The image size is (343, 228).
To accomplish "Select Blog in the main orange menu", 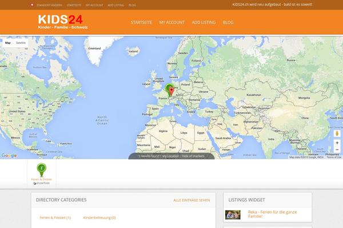I will 228,22.
